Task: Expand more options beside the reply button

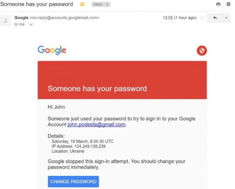Action: coord(227,18)
